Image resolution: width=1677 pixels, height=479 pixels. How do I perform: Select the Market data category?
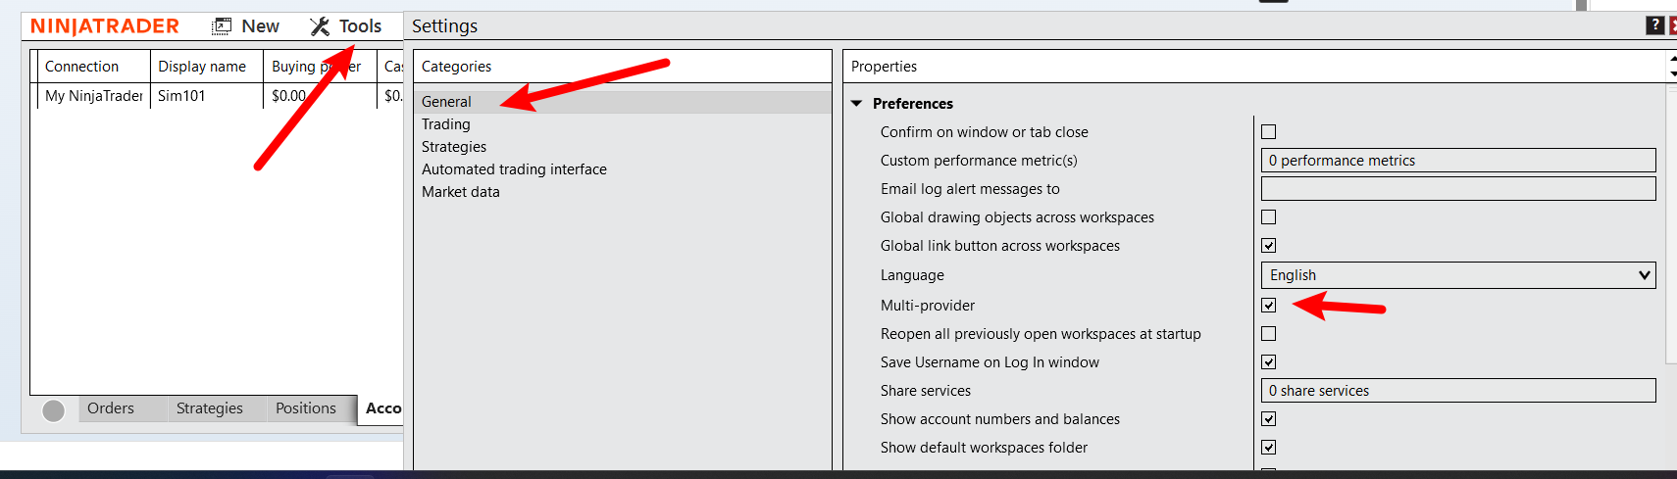click(x=461, y=192)
